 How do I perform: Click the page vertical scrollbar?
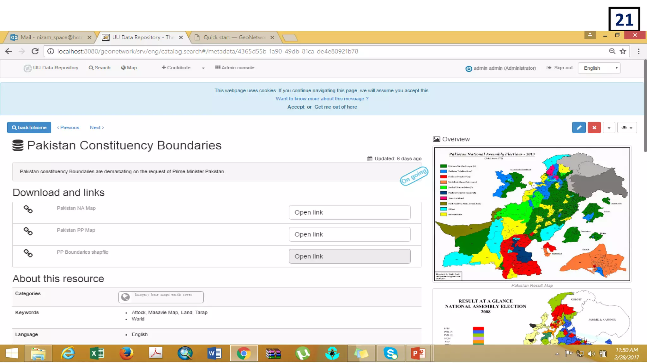coord(645,106)
